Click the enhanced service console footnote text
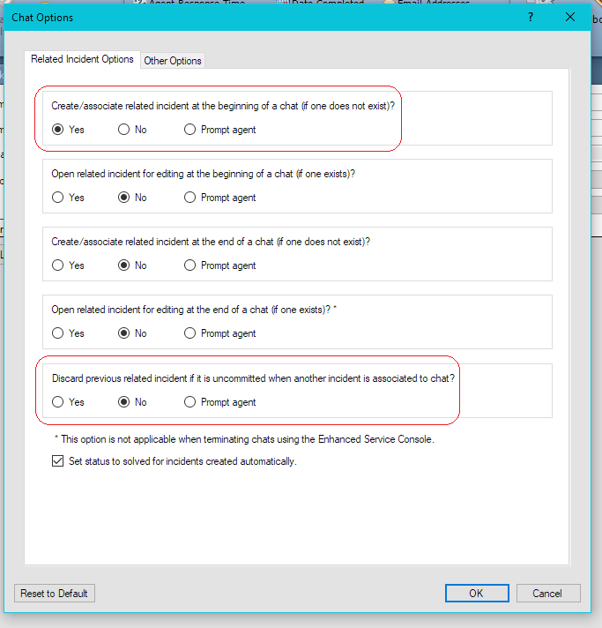Viewport: 602px width, 628px height. tap(244, 439)
